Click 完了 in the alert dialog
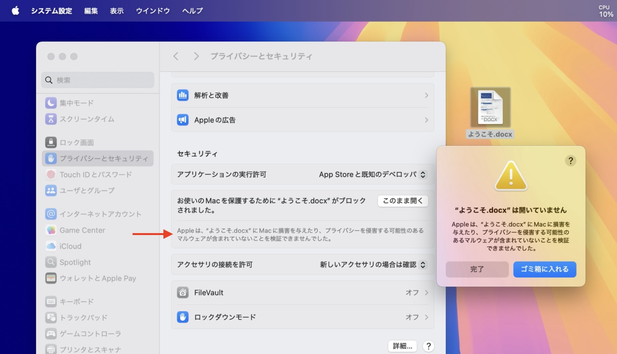This screenshot has height=354, width=617. click(x=477, y=269)
